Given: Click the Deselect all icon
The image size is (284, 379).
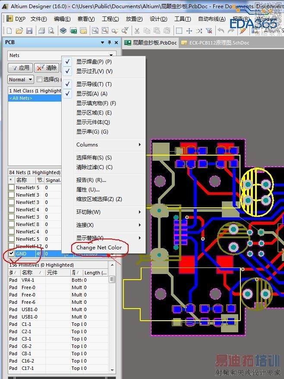Looking at the screenshot, I should (199, 31).
